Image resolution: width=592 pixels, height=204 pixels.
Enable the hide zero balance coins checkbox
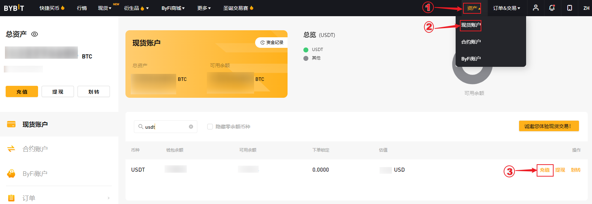click(x=210, y=127)
